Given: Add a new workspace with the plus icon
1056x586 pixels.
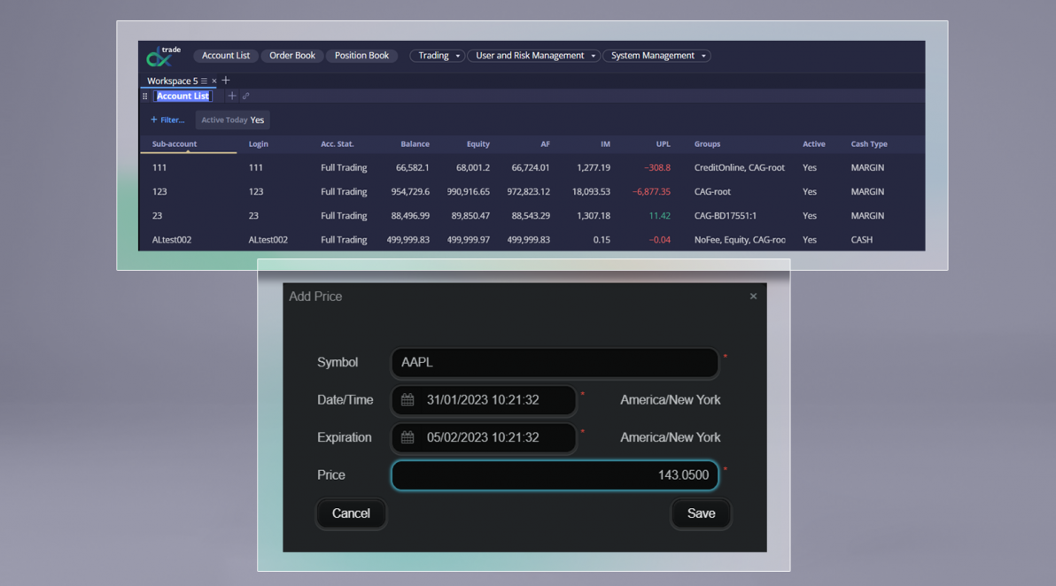Looking at the screenshot, I should click(226, 81).
